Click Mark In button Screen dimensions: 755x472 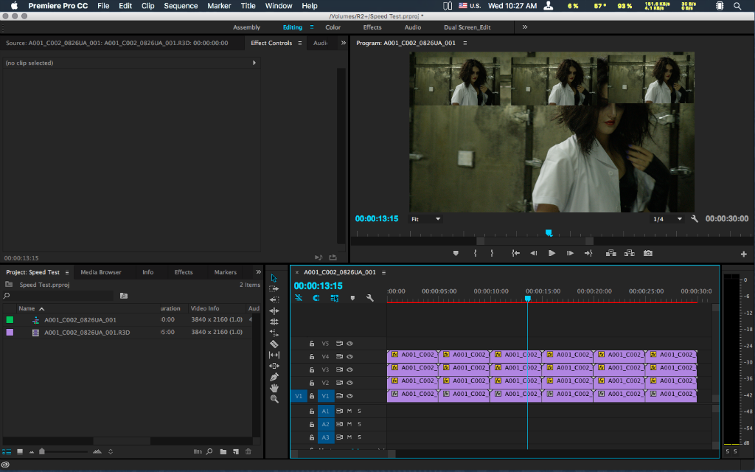tap(476, 254)
